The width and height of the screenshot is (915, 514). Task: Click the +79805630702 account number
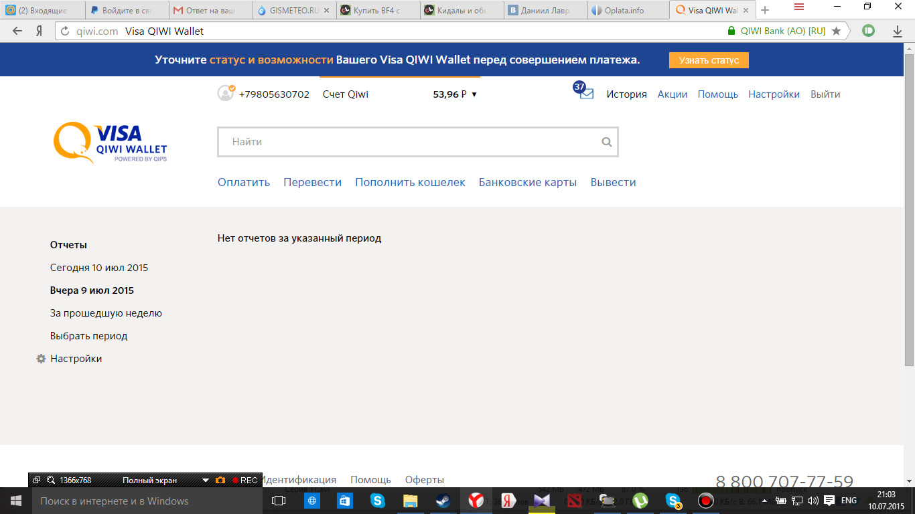point(274,94)
